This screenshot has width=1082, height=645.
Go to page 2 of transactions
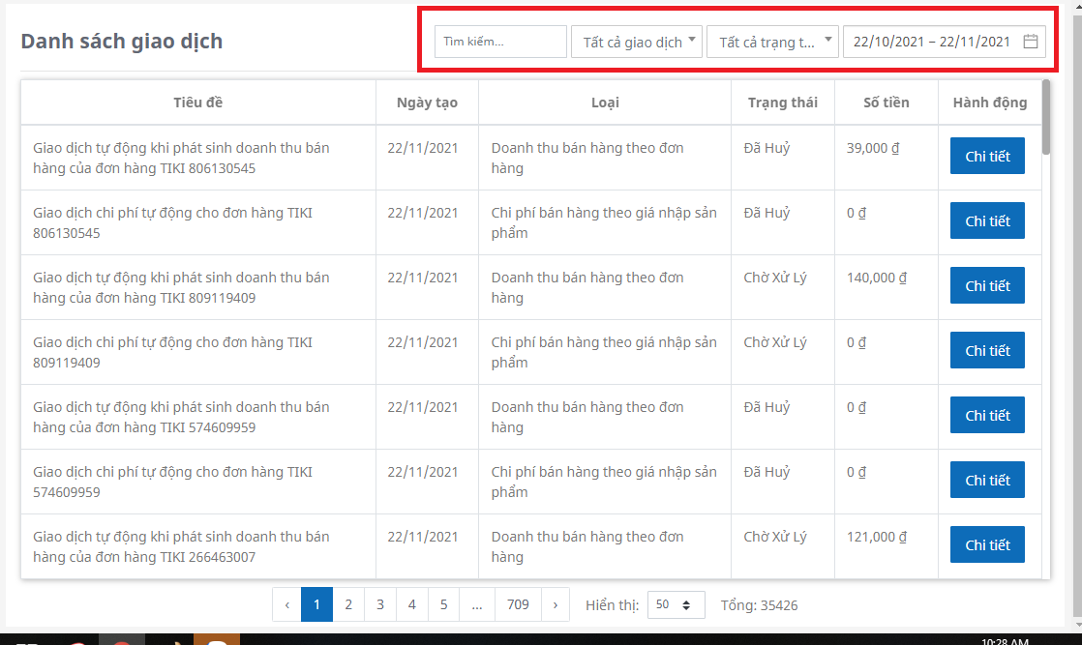347,604
